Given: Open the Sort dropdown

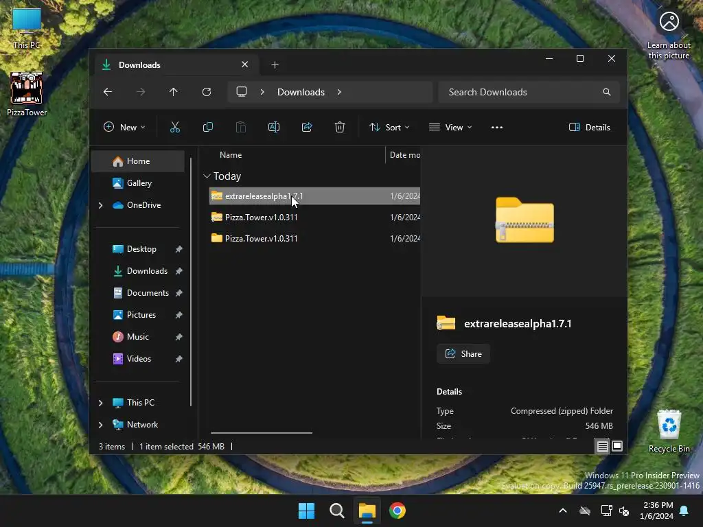Looking at the screenshot, I should 389,127.
